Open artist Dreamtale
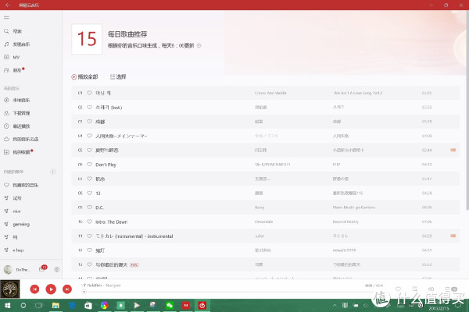This screenshot has width=469, height=312. pyautogui.click(x=263, y=222)
